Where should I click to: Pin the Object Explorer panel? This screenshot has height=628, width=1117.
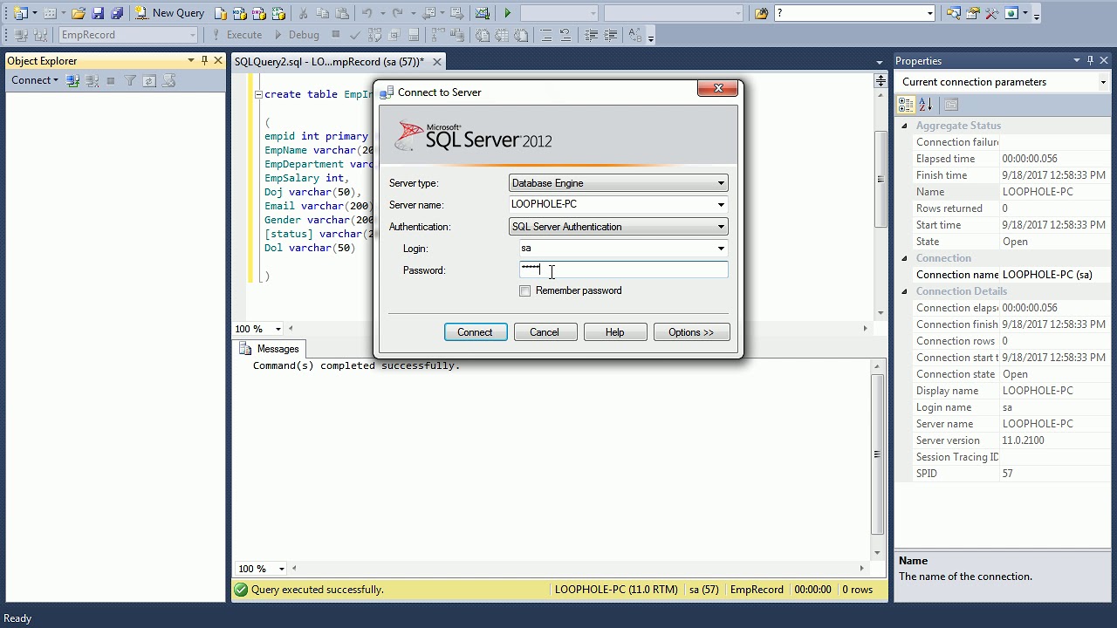click(x=204, y=60)
